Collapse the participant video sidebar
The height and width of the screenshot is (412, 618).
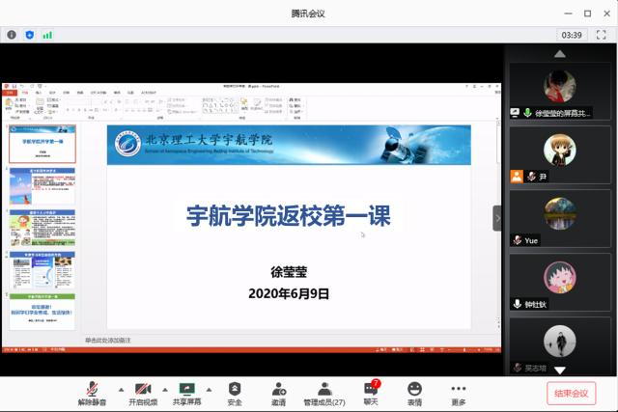[497, 218]
